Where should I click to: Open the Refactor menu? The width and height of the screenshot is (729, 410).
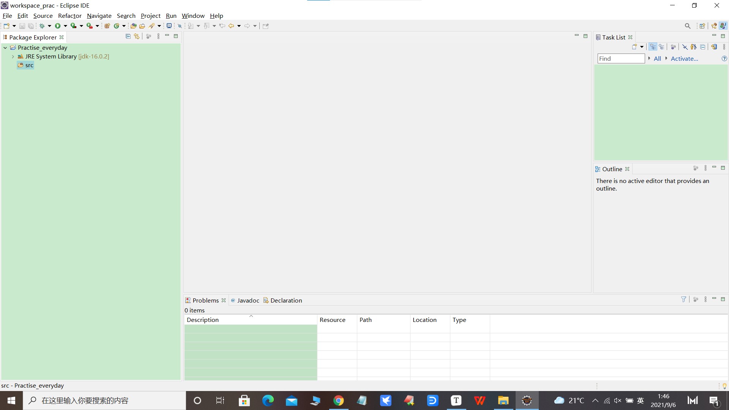[69, 16]
